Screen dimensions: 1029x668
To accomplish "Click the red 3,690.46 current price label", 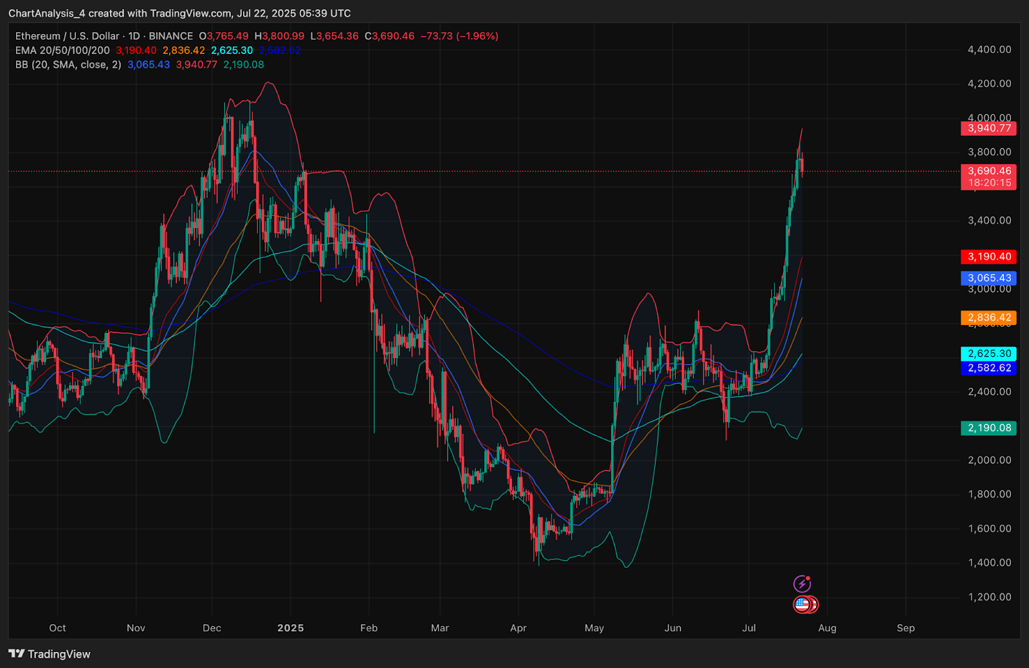I will [x=988, y=171].
